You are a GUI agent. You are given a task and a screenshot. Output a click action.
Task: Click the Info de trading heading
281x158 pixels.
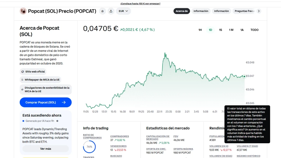[x=96, y=128]
